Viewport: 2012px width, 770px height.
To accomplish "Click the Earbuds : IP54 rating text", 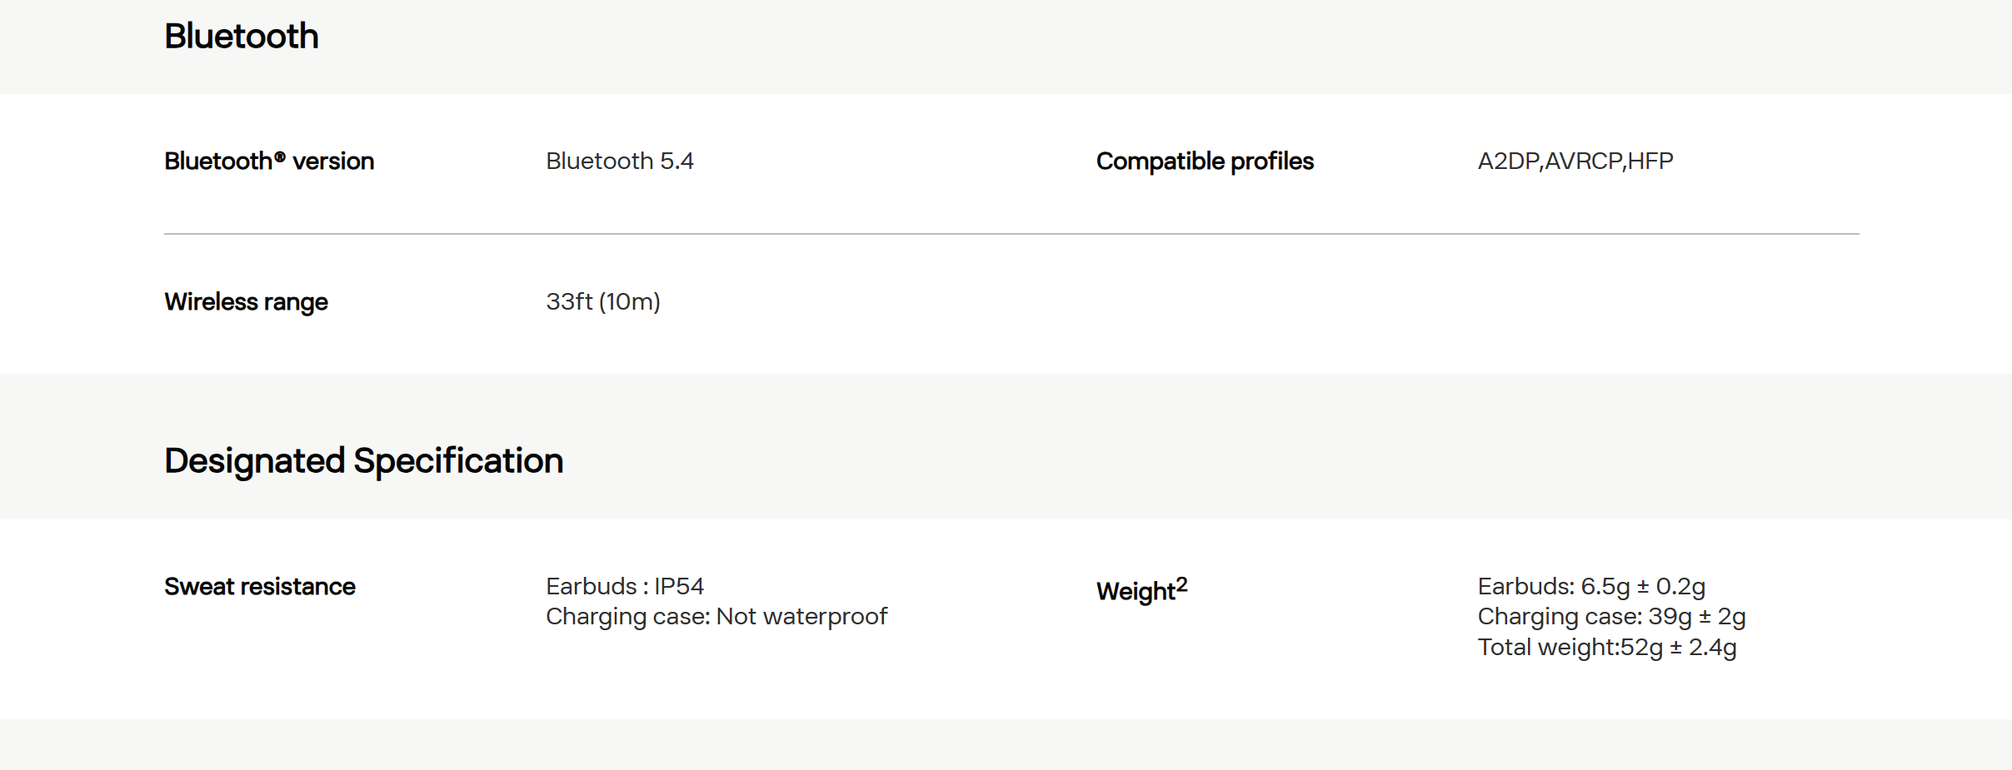I will tap(624, 587).
